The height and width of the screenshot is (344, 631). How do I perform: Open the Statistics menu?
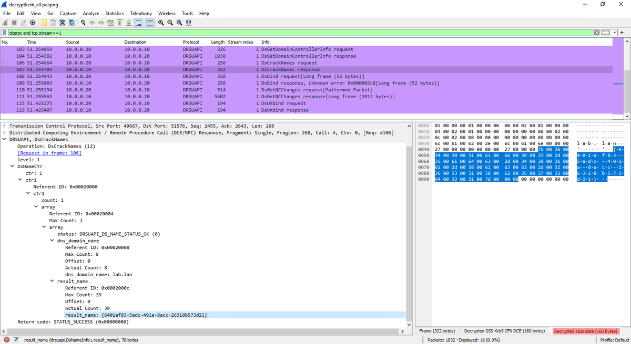point(115,13)
